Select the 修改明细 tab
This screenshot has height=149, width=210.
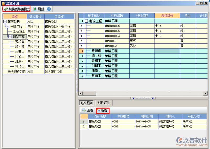click(87, 103)
